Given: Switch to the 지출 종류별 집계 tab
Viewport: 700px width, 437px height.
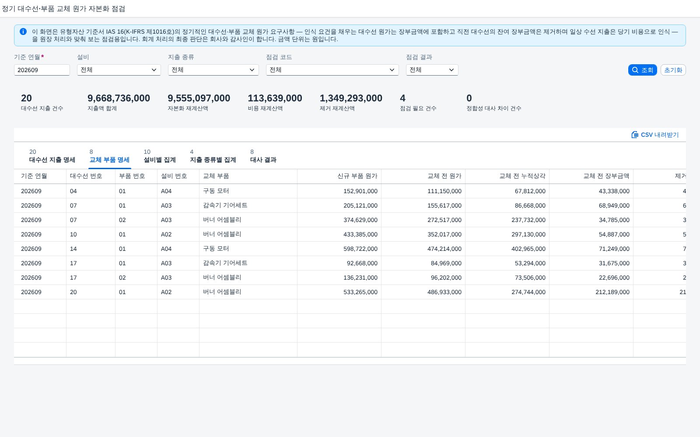Looking at the screenshot, I should (x=213, y=156).
